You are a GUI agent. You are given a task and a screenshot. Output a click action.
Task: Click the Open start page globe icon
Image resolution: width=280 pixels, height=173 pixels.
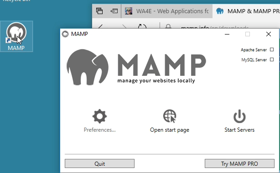pyautogui.click(x=170, y=116)
